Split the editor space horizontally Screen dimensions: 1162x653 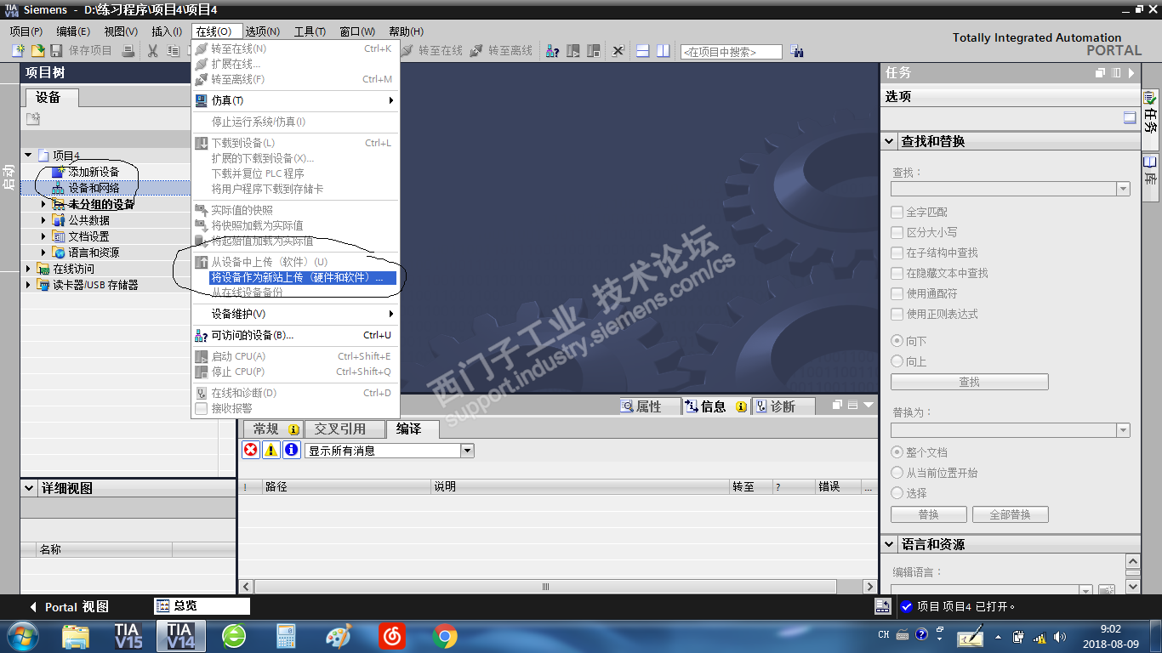tap(642, 51)
